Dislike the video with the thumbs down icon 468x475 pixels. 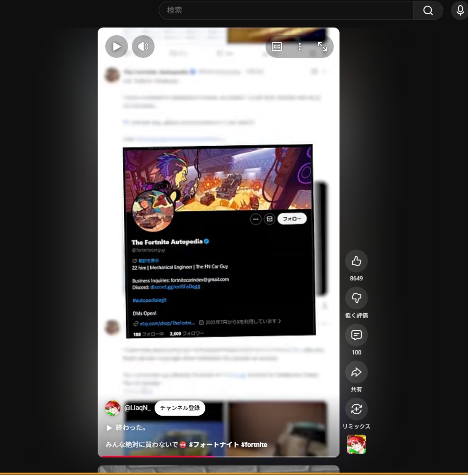(356, 298)
